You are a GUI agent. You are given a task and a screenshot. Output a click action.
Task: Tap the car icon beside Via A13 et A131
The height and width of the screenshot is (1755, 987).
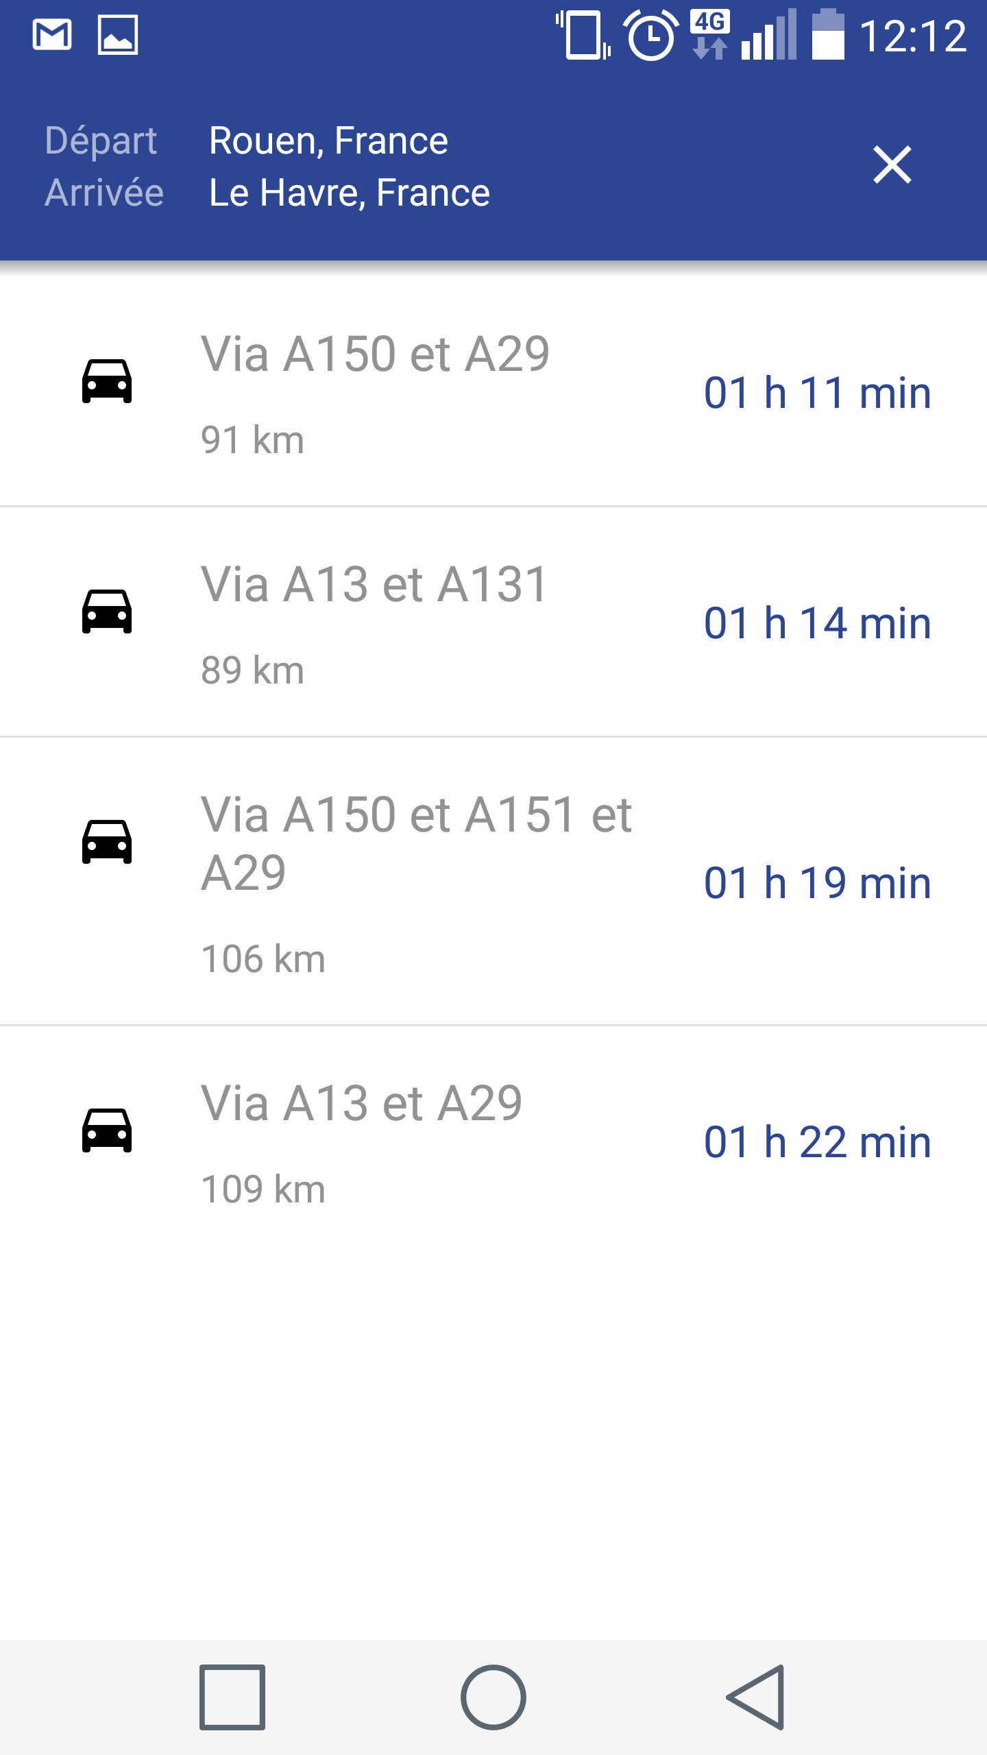(107, 612)
